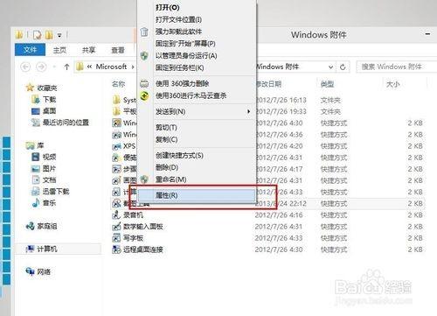
Task: Go up one folder level
Action: pos(66,67)
